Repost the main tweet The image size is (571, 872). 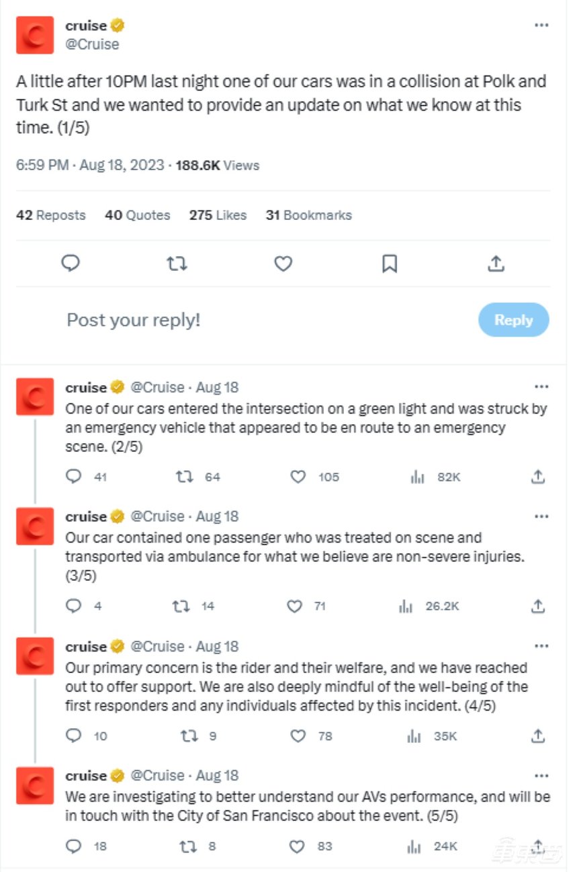coord(177,263)
